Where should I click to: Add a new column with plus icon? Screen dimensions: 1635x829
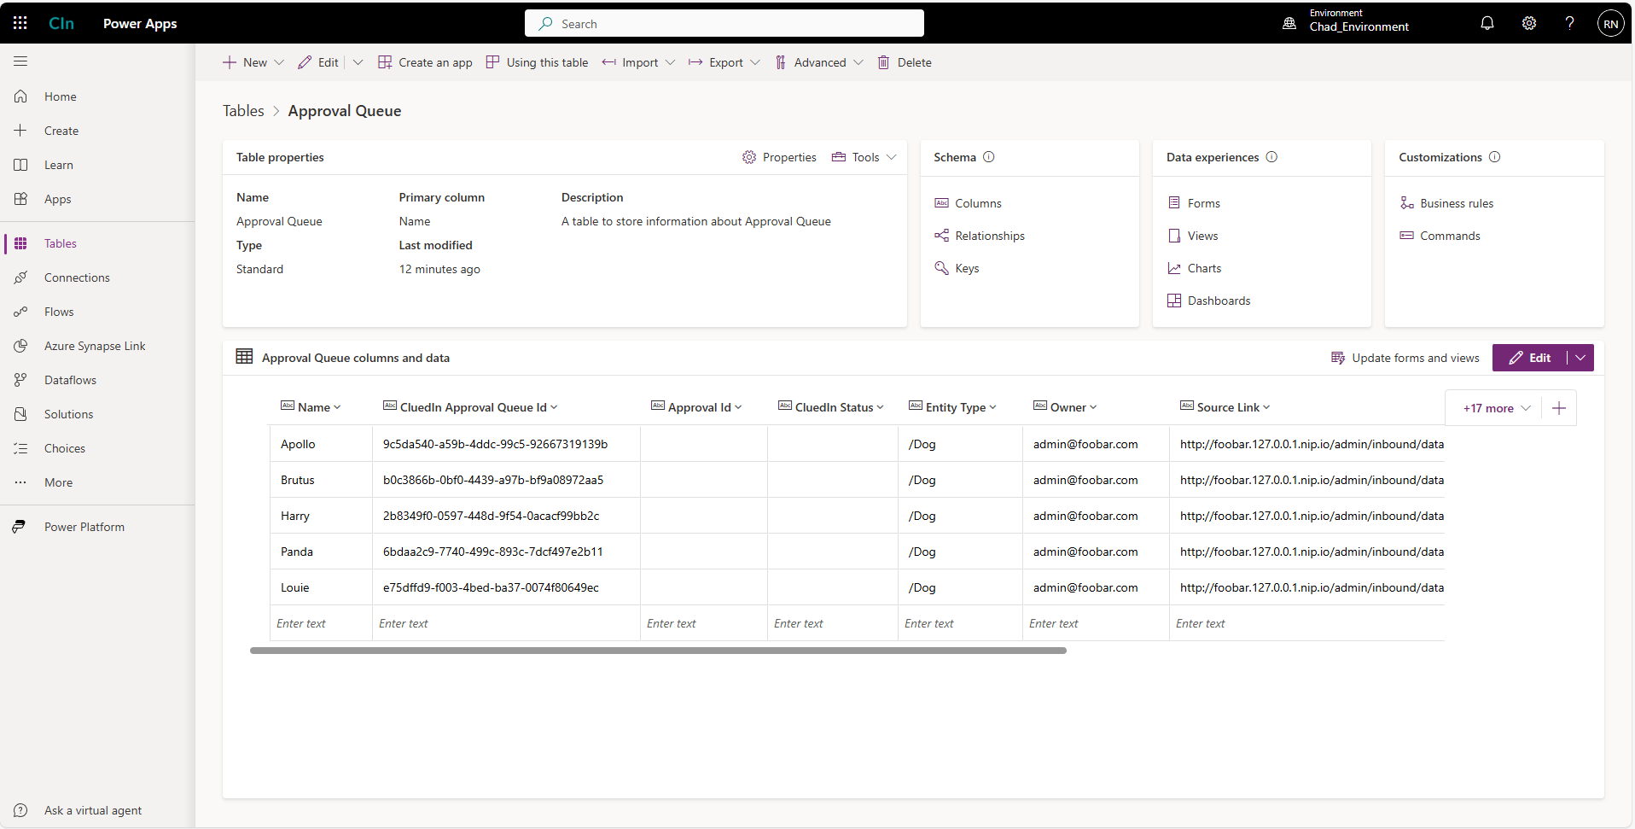(1559, 408)
